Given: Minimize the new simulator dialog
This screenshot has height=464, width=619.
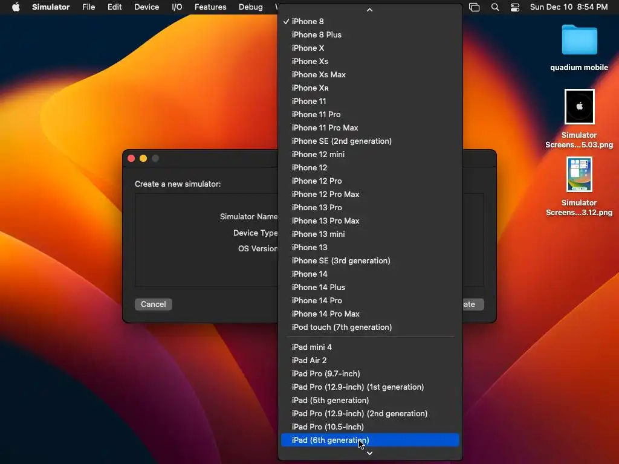Looking at the screenshot, I should pyautogui.click(x=143, y=158).
